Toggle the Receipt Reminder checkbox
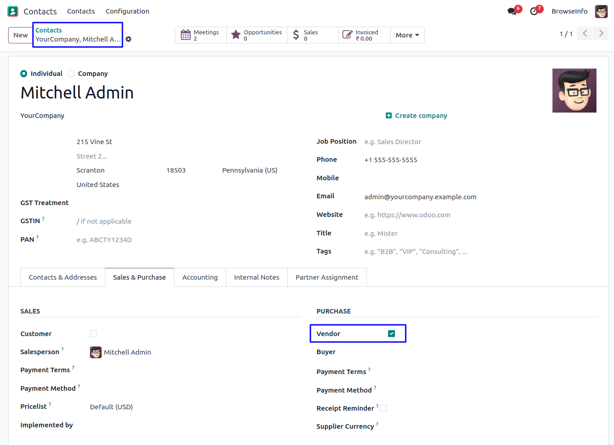The height and width of the screenshot is (445, 614). click(x=384, y=408)
